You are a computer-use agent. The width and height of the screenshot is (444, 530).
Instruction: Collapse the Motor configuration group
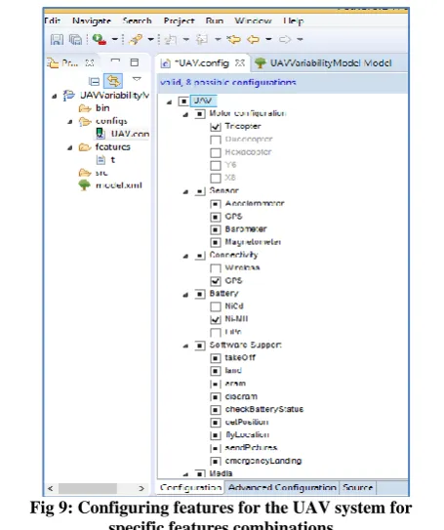click(x=185, y=115)
